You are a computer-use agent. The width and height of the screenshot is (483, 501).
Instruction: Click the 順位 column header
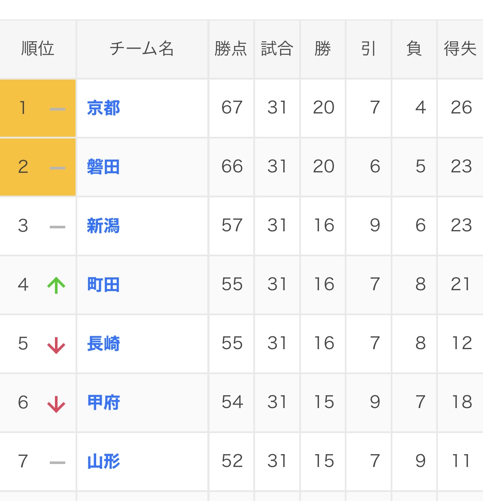[38, 49]
